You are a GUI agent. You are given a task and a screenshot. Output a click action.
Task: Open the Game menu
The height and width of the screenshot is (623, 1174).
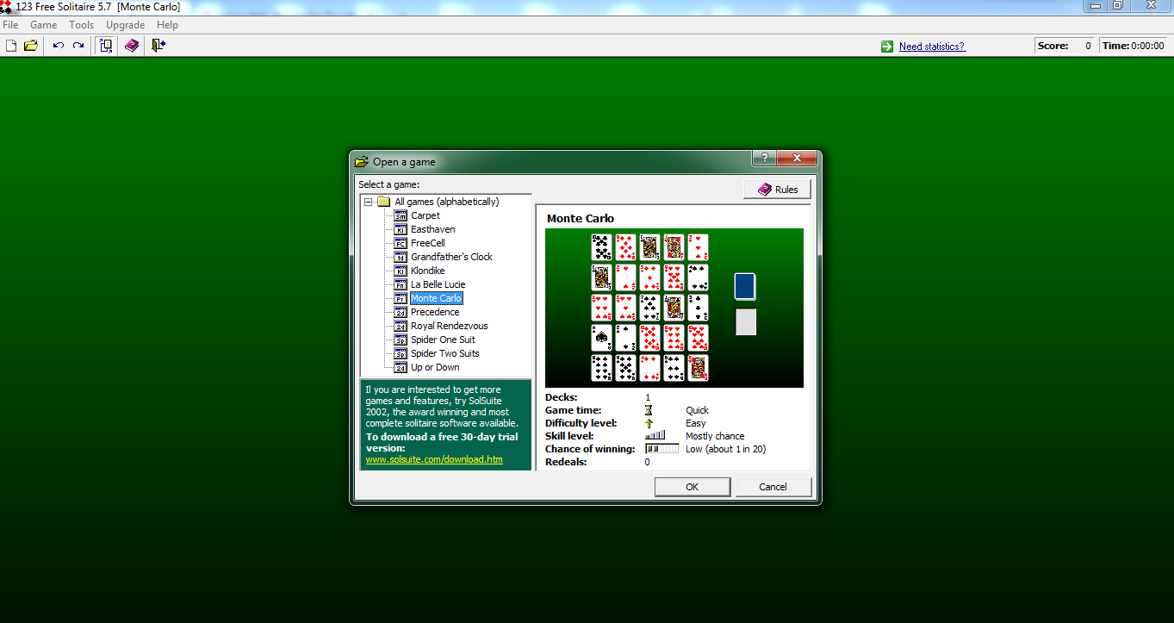[x=44, y=25]
